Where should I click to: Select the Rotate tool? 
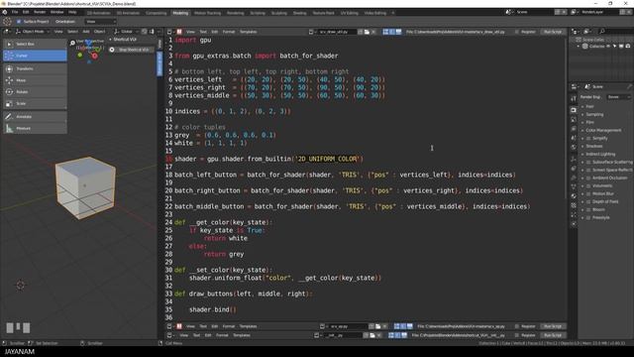(x=35, y=92)
